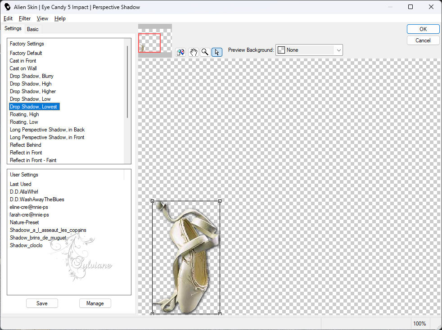Select Shadoow_a_l_asseaut_les_copains setting

(x=48, y=230)
